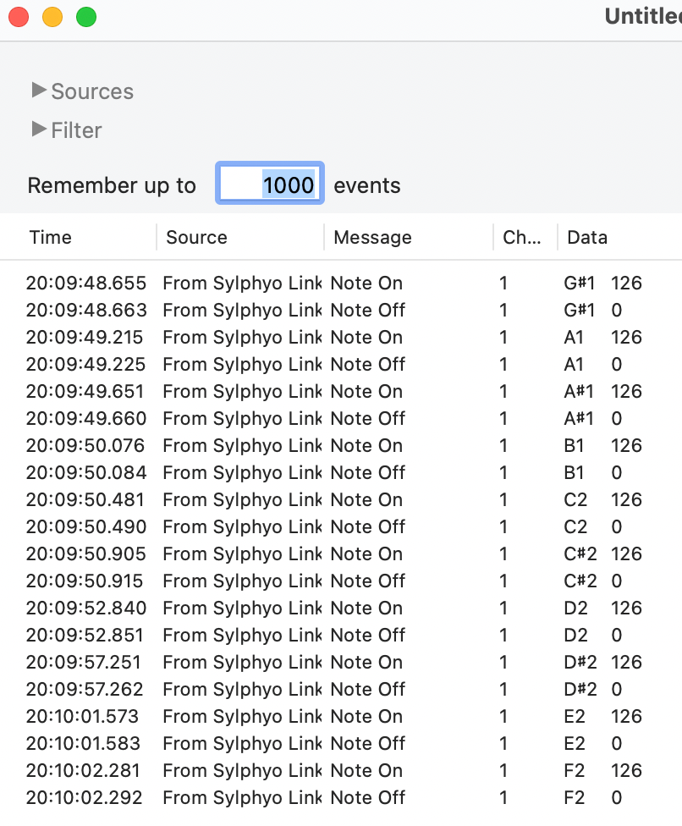
Task: Maximize the window with green button
Action: [x=86, y=17]
